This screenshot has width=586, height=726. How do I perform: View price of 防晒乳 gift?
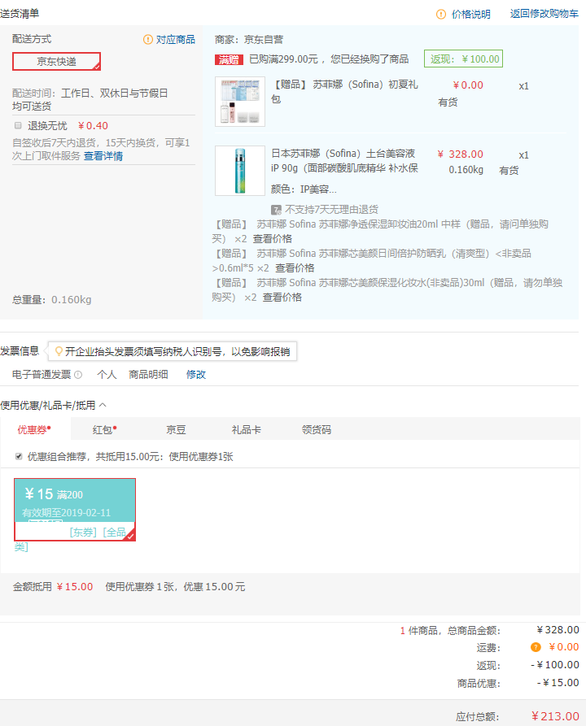pos(295,268)
